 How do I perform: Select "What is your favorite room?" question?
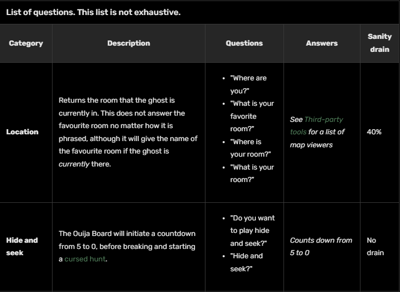[252, 116]
